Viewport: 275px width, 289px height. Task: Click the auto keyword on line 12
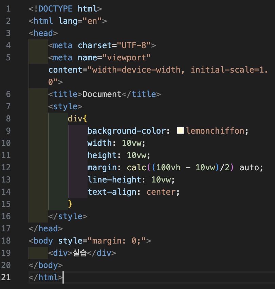249,167
